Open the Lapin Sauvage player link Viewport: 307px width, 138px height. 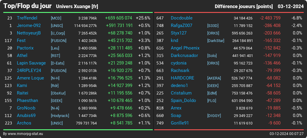coord(31,63)
